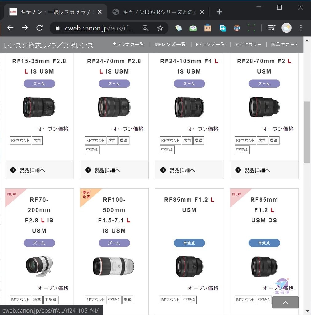Viewport: 311px width, 315px height.
Task: Open a new browser tab with plus
Action: pos(219,12)
